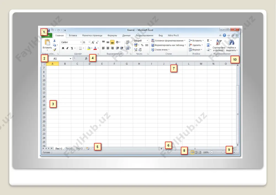Screen dimensions: 276x195
Task: Switch to the Вставка ribbon tab
Action: pos(73,35)
